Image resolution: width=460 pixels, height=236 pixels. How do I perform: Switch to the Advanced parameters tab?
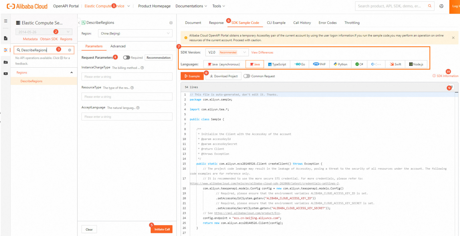click(x=118, y=46)
